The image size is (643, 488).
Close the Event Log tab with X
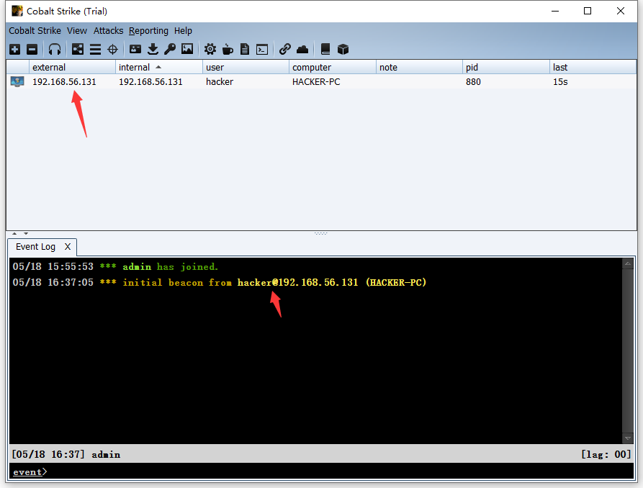pos(68,246)
